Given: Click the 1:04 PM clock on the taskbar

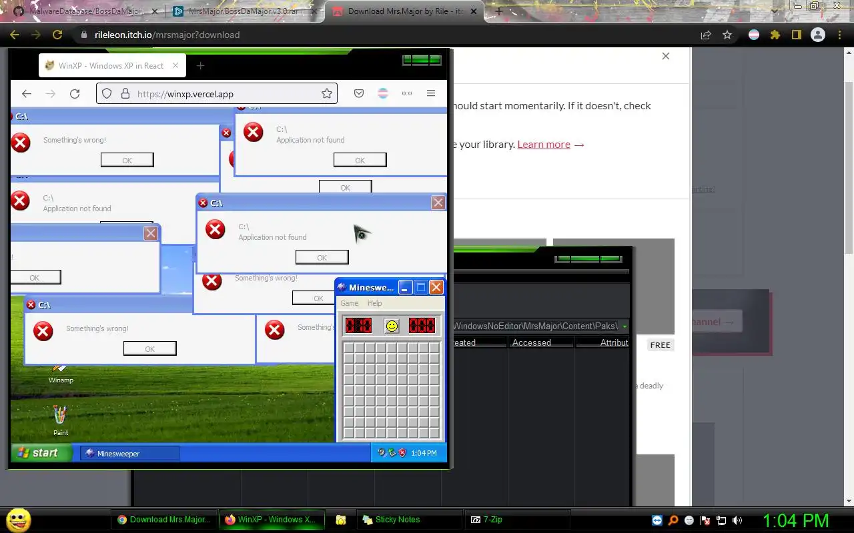Looking at the screenshot, I should (795, 520).
